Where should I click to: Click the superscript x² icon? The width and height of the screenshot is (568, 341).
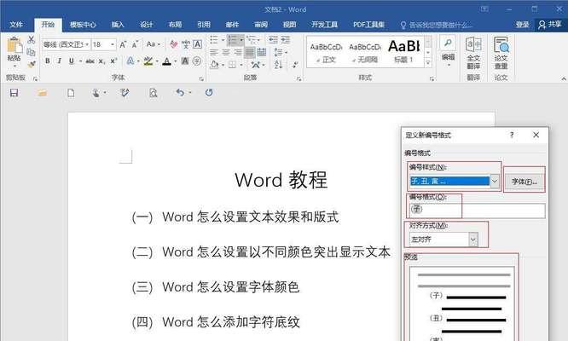[x=113, y=61]
